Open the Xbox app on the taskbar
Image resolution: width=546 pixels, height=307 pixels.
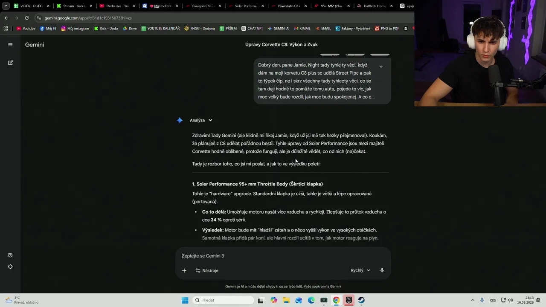coord(324,300)
